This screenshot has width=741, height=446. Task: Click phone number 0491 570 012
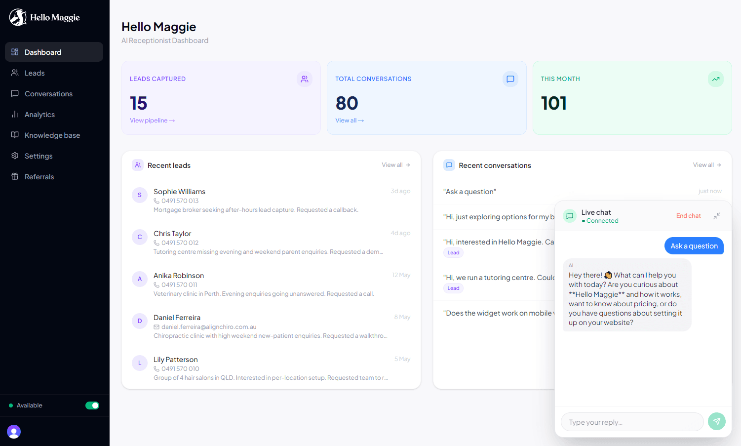point(180,243)
